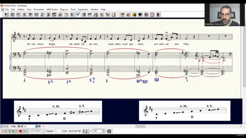The height and width of the screenshot is (138, 246).
Task: Open the Help menu
Action: (103, 10)
